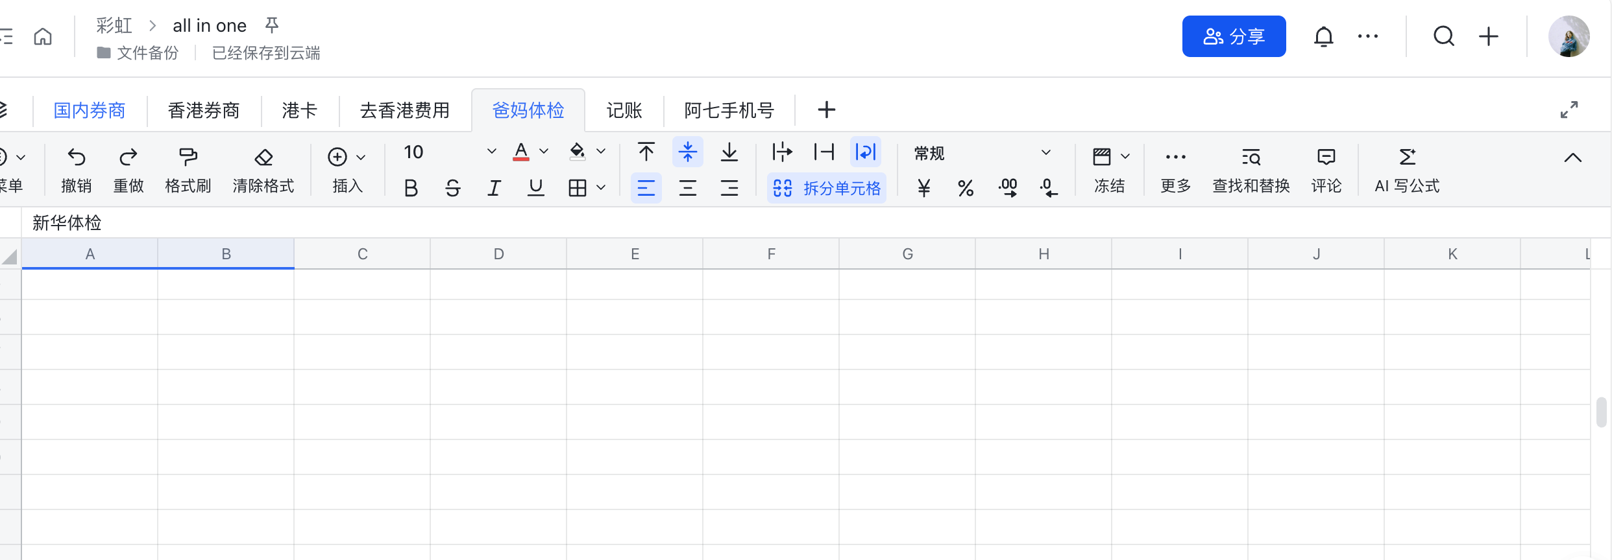Click the Undo (撤销) arrow icon
1612x560 pixels.
click(77, 157)
